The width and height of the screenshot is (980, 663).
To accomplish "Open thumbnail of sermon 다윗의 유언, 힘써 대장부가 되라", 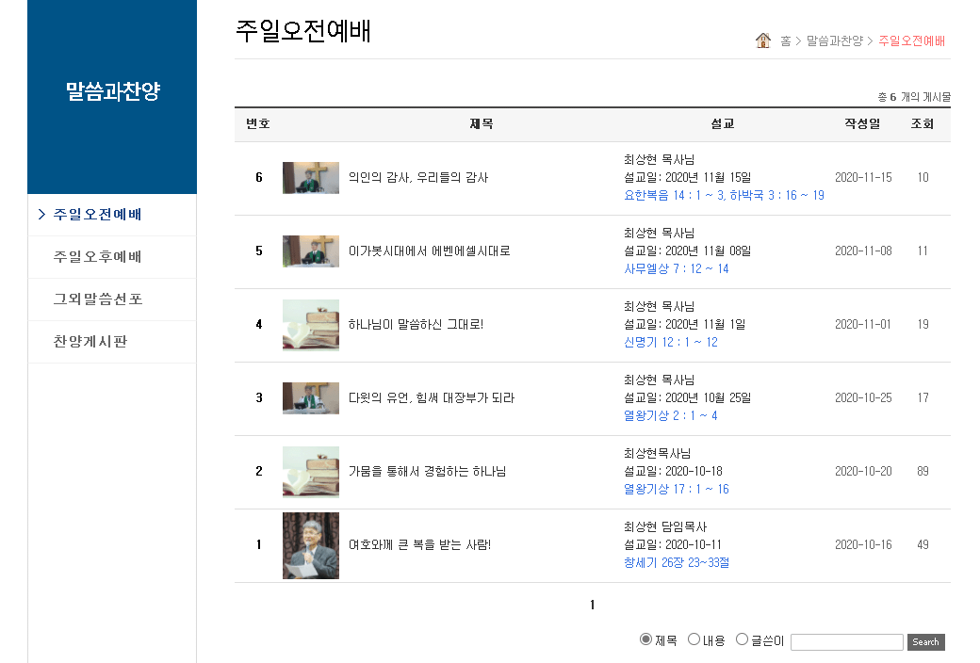I will [x=311, y=398].
